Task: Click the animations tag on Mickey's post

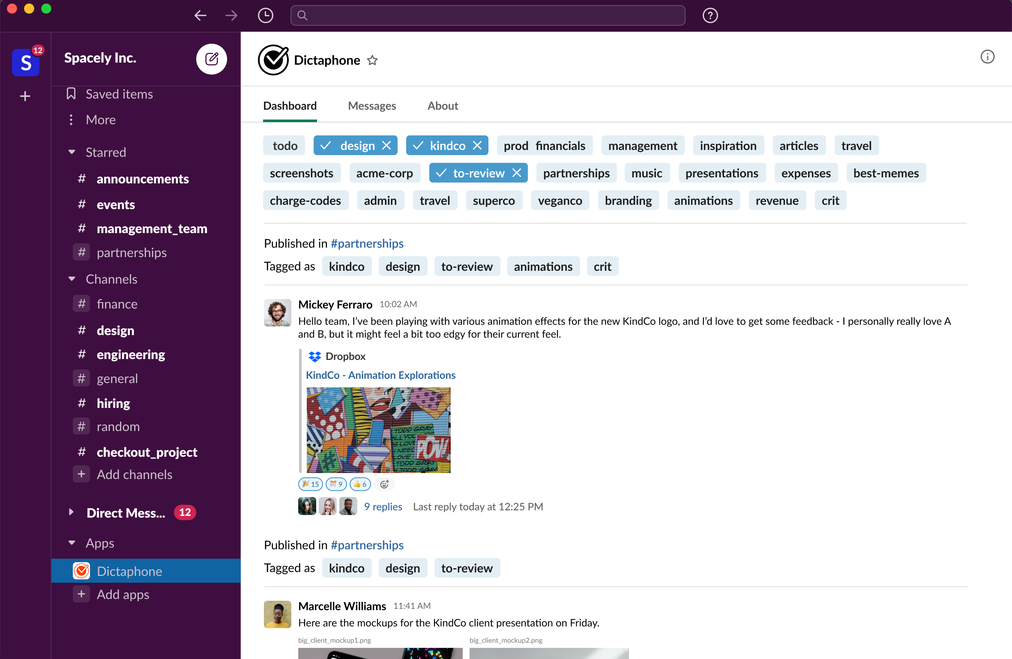Action: (543, 267)
